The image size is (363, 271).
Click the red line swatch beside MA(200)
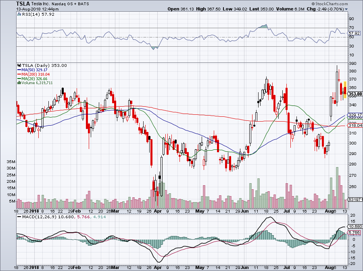click(x=19, y=74)
